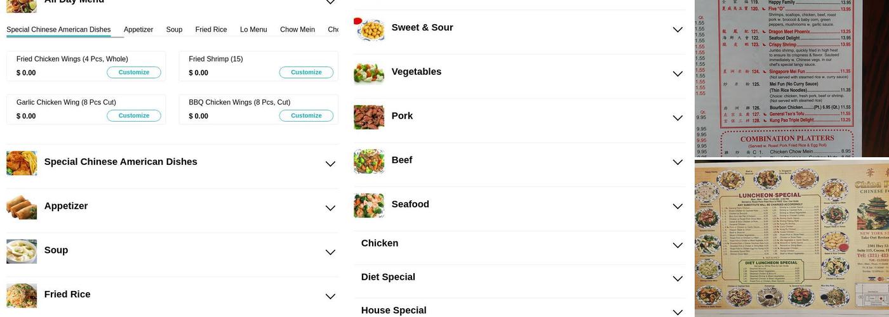Click the Appetizer egg roll icon

click(x=22, y=207)
